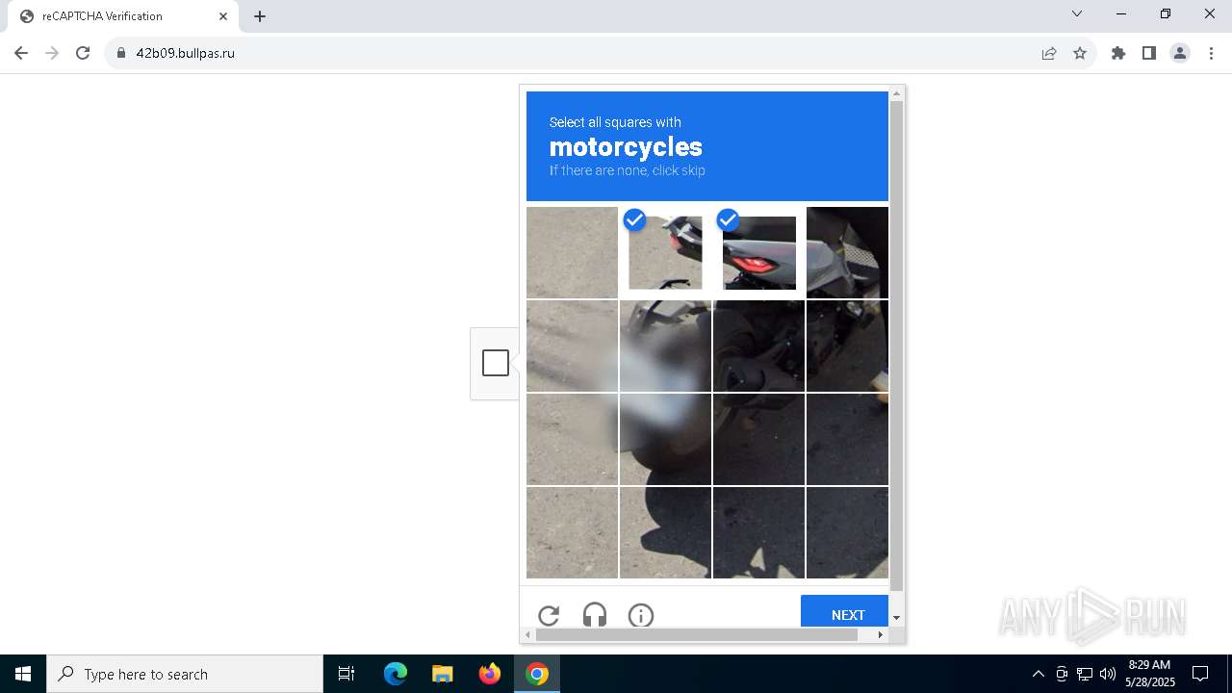Image resolution: width=1232 pixels, height=693 pixels.
Task: Open a new browser tab
Action: pos(260,16)
